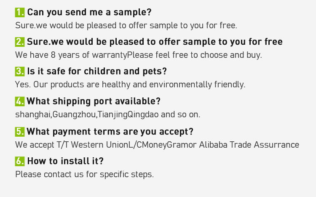Click the shanghai, Guangzhou ports answer

[108, 115]
